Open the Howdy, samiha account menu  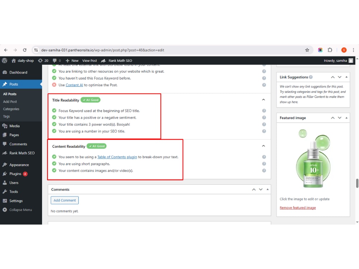[x=339, y=60]
